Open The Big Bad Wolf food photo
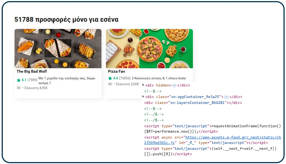 tap(58, 48)
